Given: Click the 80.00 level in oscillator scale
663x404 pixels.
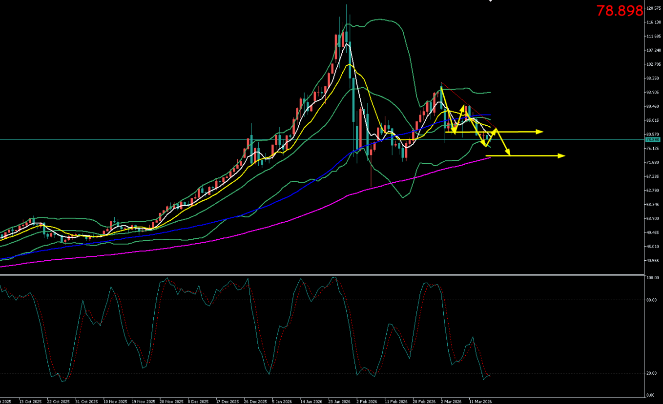Looking at the screenshot, I should click(651, 300).
